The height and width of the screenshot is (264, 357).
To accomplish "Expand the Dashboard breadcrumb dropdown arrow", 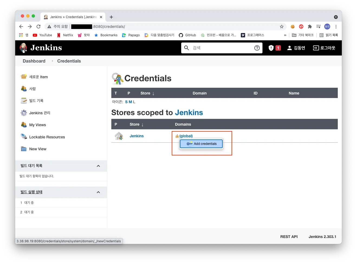I will [x=52, y=61].
